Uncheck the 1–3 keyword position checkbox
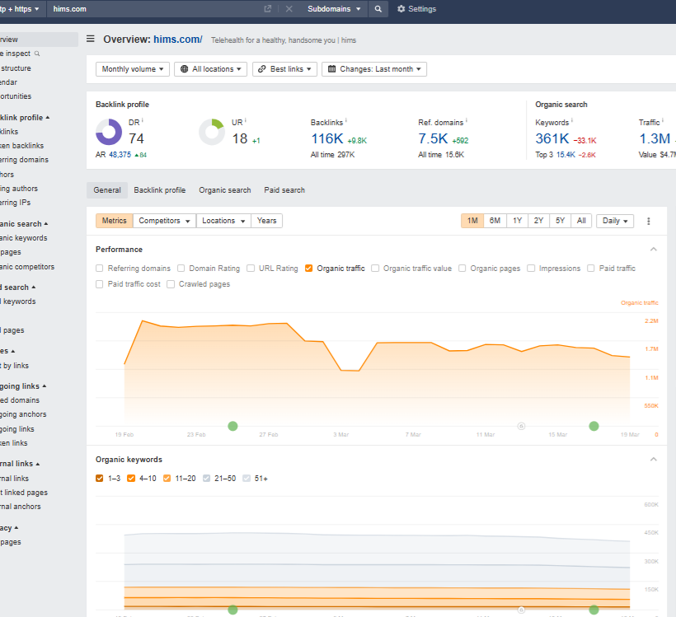This screenshot has width=676, height=617. click(100, 479)
